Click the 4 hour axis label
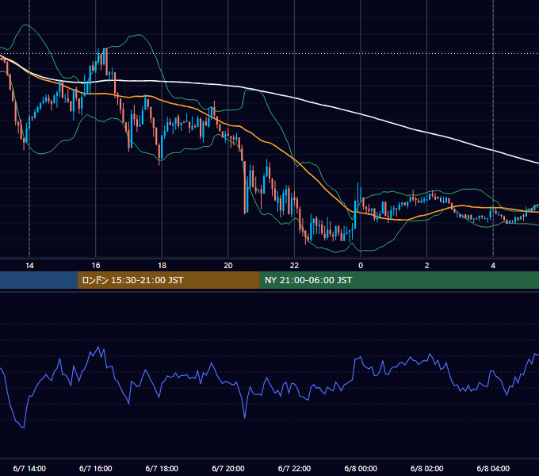Viewport: 539px width, 476px height. pos(493,266)
